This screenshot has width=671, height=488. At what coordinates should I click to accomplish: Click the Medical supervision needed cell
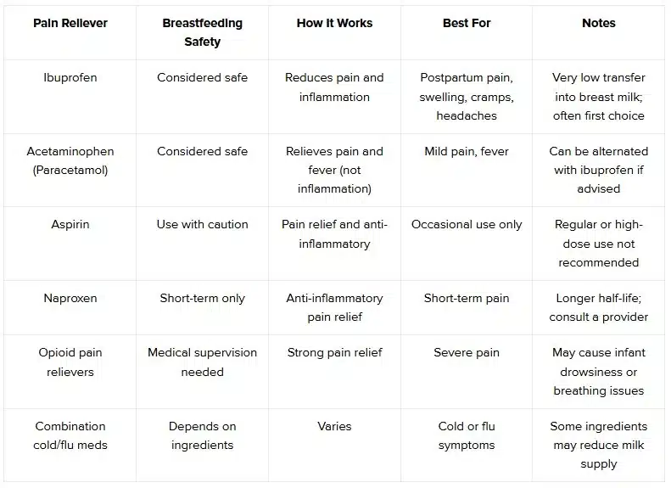pos(202,362)
